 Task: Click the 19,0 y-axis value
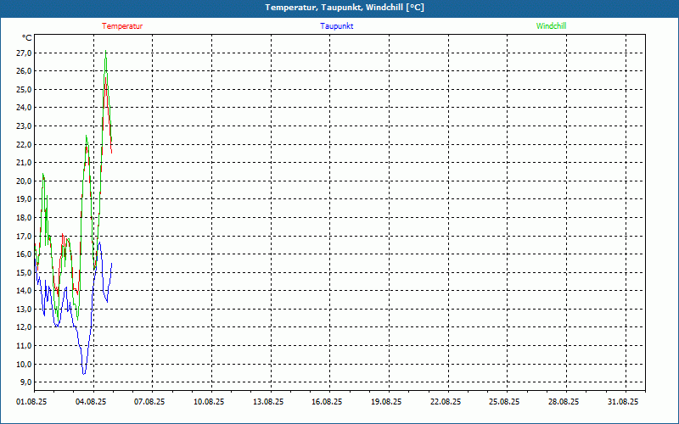coord(24,199)
